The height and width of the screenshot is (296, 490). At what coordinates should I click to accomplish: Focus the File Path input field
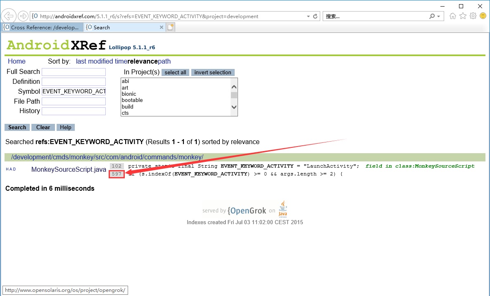tap(74, 101)
